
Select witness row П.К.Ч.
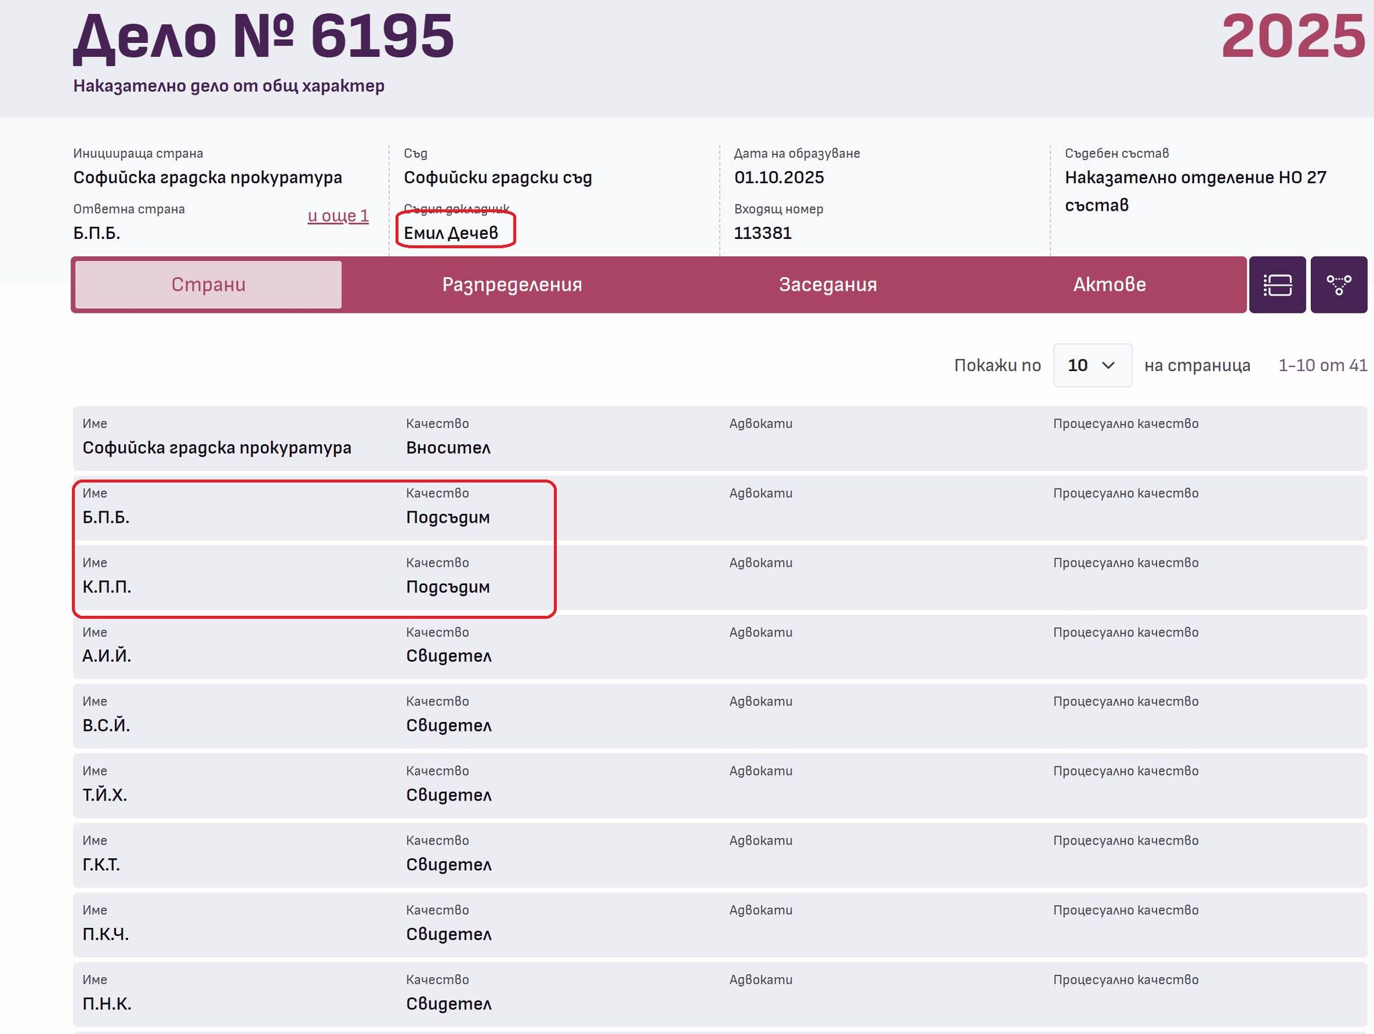[105, 934]
